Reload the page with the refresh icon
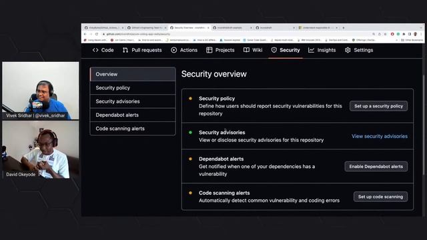 tap(97, 34)
